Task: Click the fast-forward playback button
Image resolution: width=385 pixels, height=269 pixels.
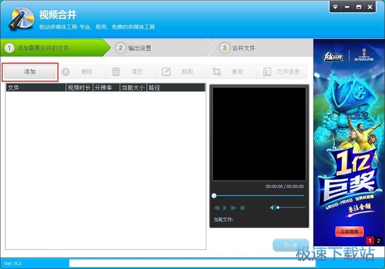Action: [x=234, y=208]
